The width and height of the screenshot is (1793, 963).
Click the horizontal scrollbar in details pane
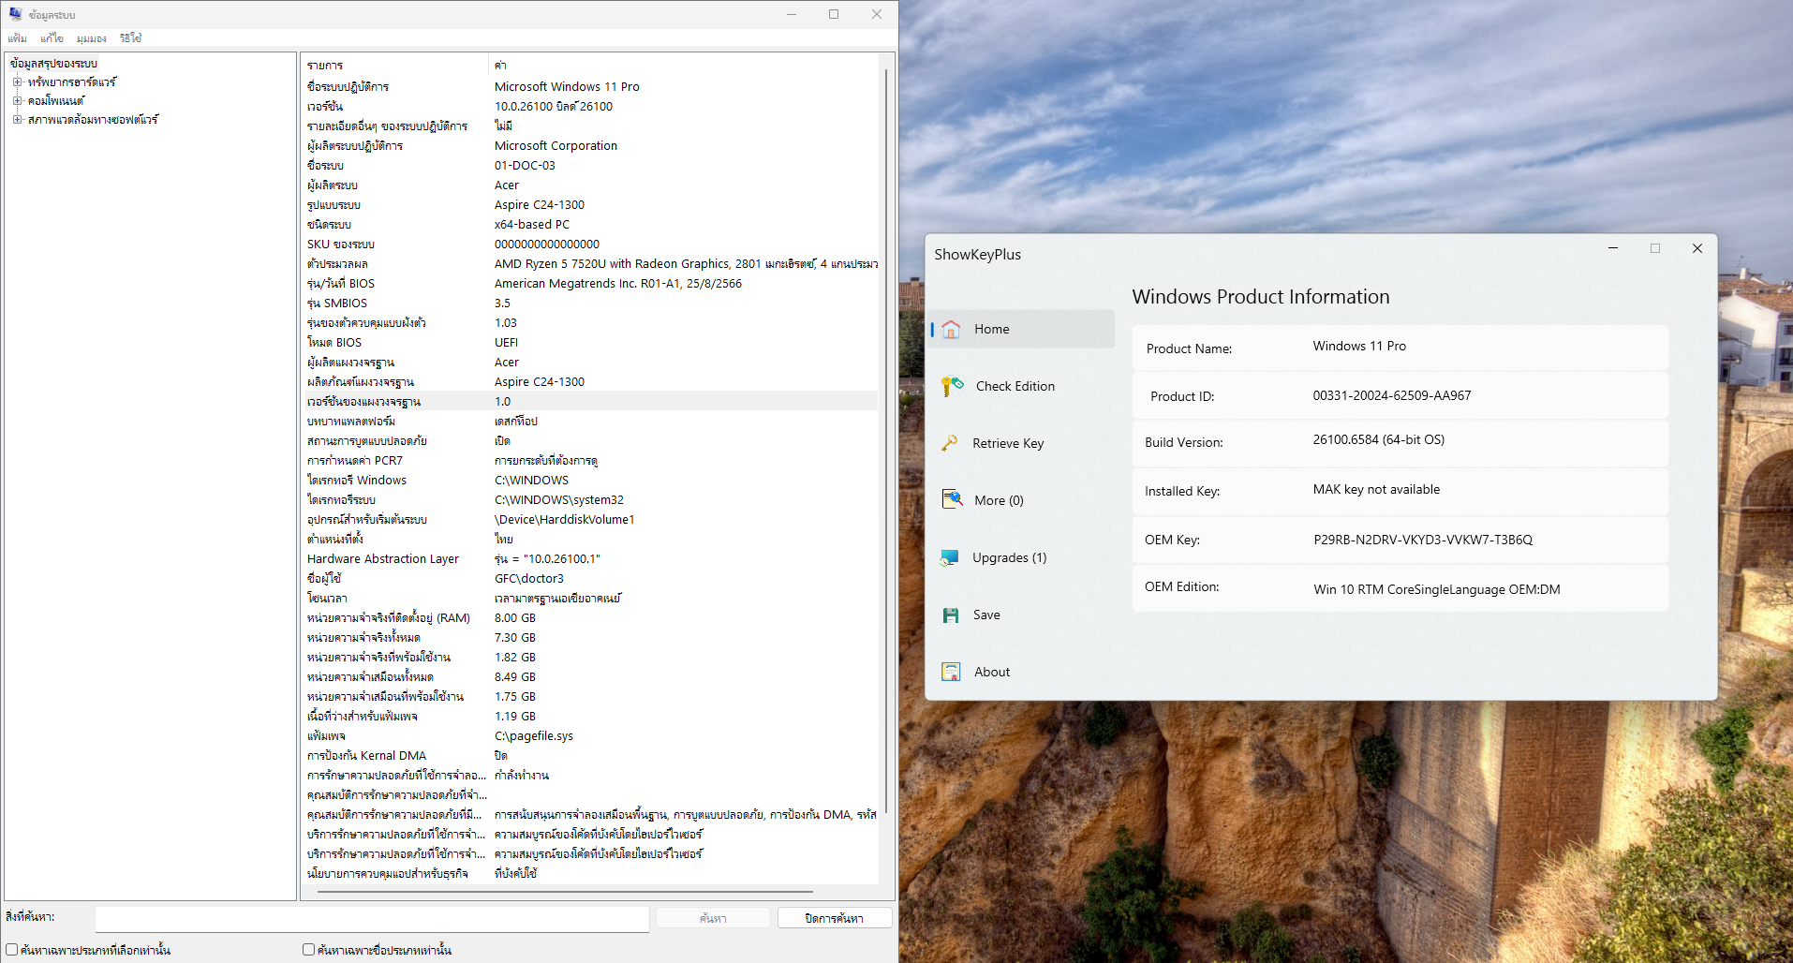[565, 892]
